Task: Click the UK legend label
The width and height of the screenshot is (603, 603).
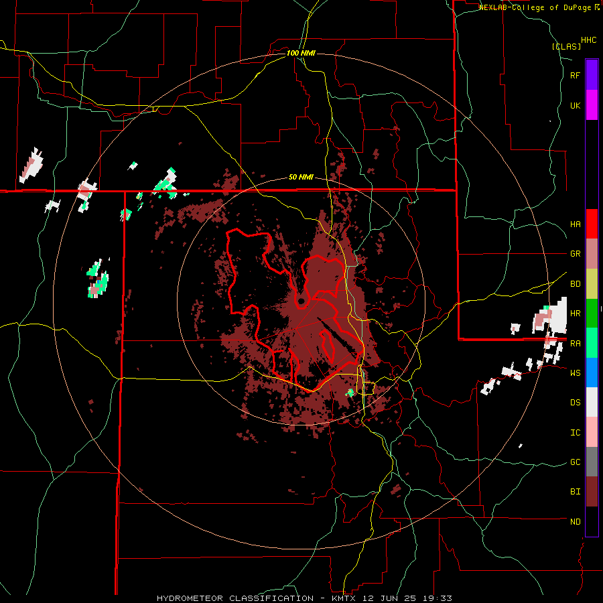Action: [x=575, y=106]
